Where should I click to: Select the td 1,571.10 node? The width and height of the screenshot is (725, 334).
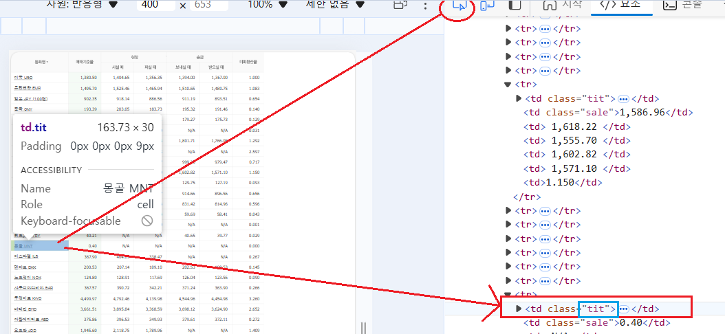pos(576,168)
